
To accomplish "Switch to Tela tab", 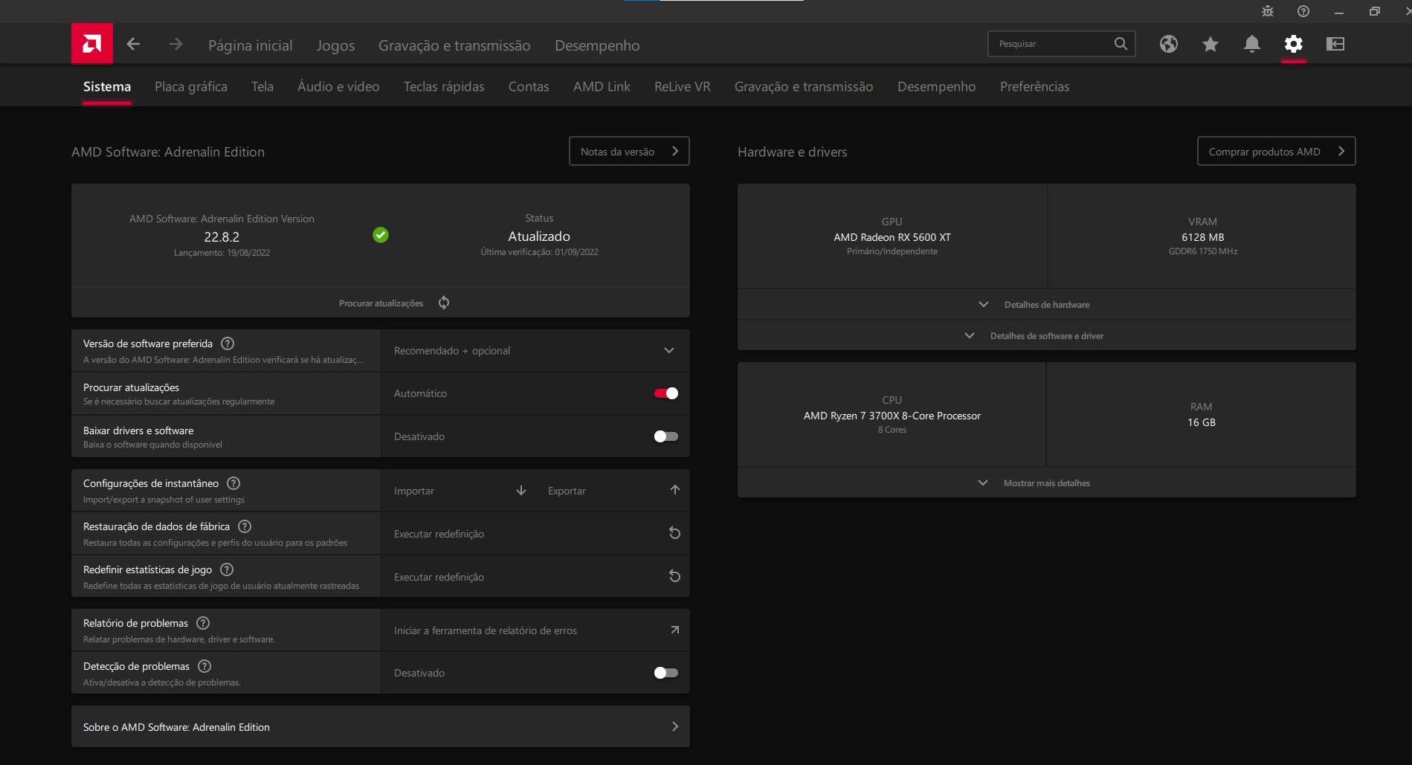I will click(x=262, y=86).
